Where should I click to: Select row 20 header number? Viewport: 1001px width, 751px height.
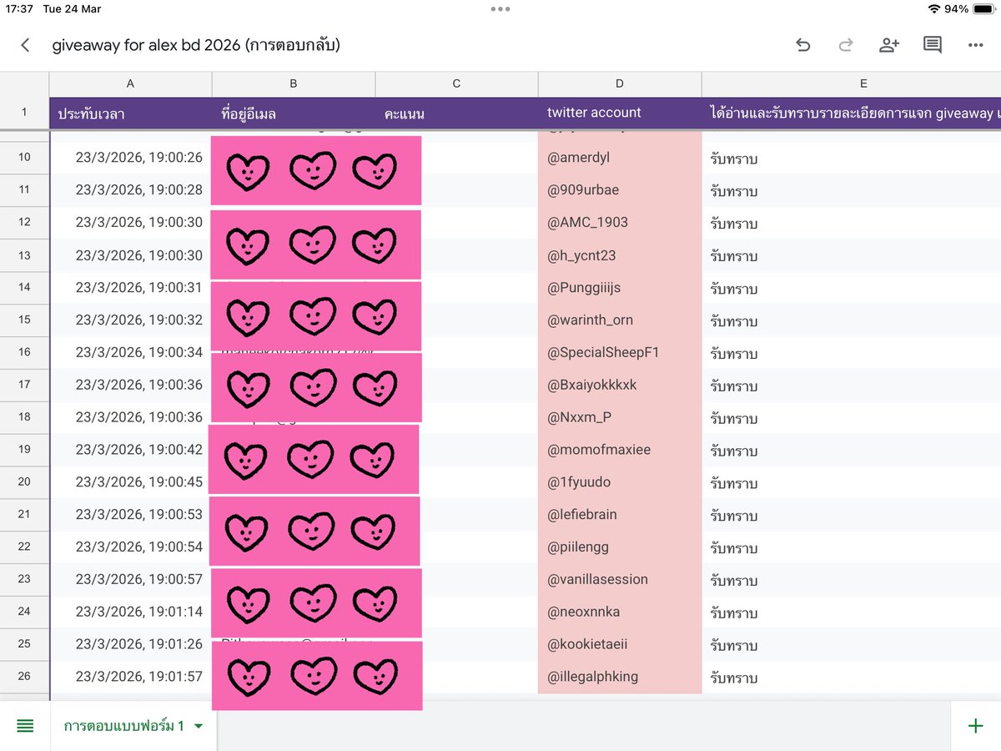24,481
